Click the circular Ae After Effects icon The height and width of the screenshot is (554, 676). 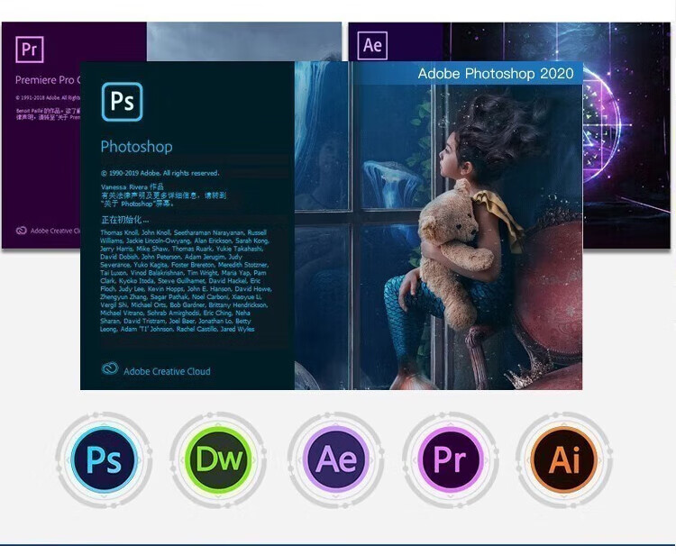click(x=335, y=459)
